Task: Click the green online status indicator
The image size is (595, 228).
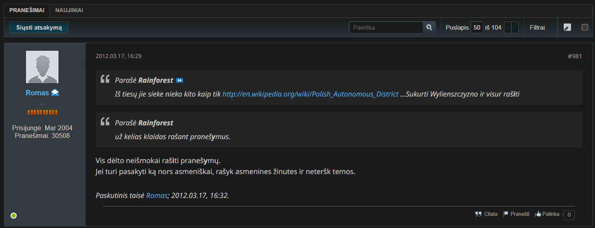Action: [13, 215]
